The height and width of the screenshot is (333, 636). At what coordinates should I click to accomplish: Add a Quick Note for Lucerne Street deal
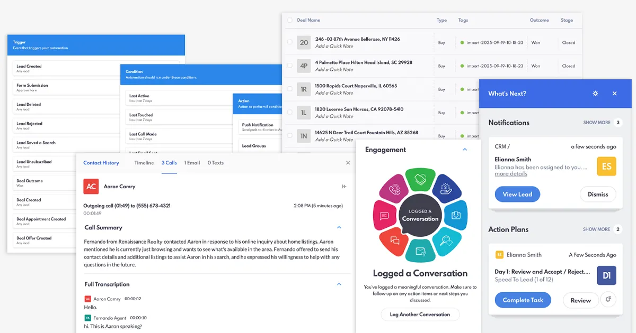pos(334,116)
